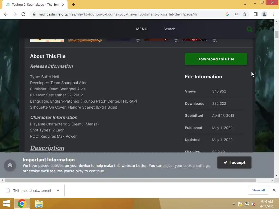This screenshot has height=209, width=279.
Task: Open the Windows Start menu
Action: click(x=7, y=204)
